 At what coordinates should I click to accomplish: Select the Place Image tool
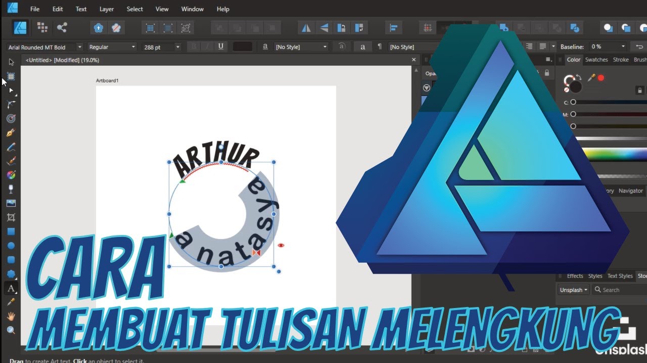(x=11, y=203)
